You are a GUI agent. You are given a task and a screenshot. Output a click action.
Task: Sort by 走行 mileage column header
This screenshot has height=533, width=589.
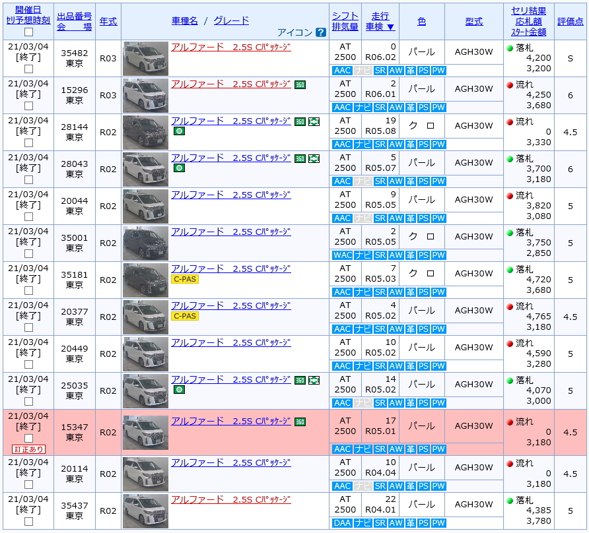point(380,16)
